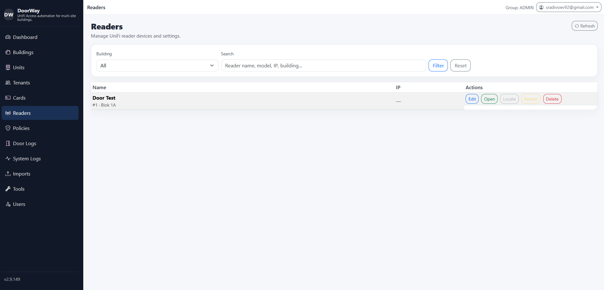The width and height of the screenshot is (604, 290).
Task: Click the Door Logs door icon
Action: coord(8,144)
